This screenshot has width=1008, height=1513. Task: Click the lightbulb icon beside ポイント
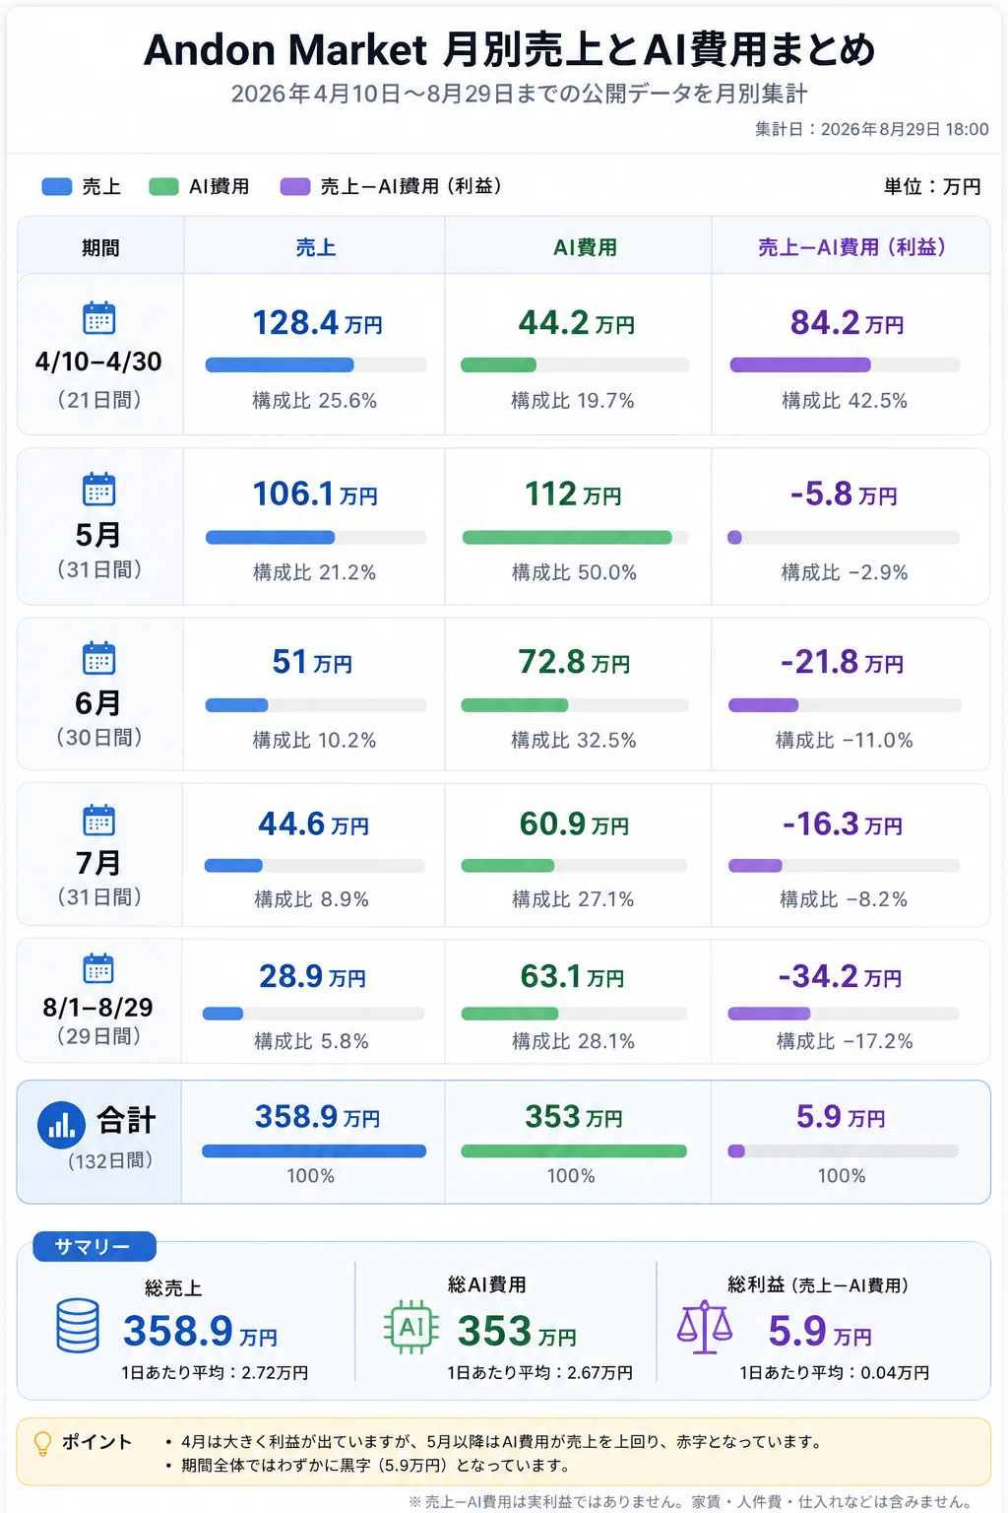click(x=42, y=1444)
